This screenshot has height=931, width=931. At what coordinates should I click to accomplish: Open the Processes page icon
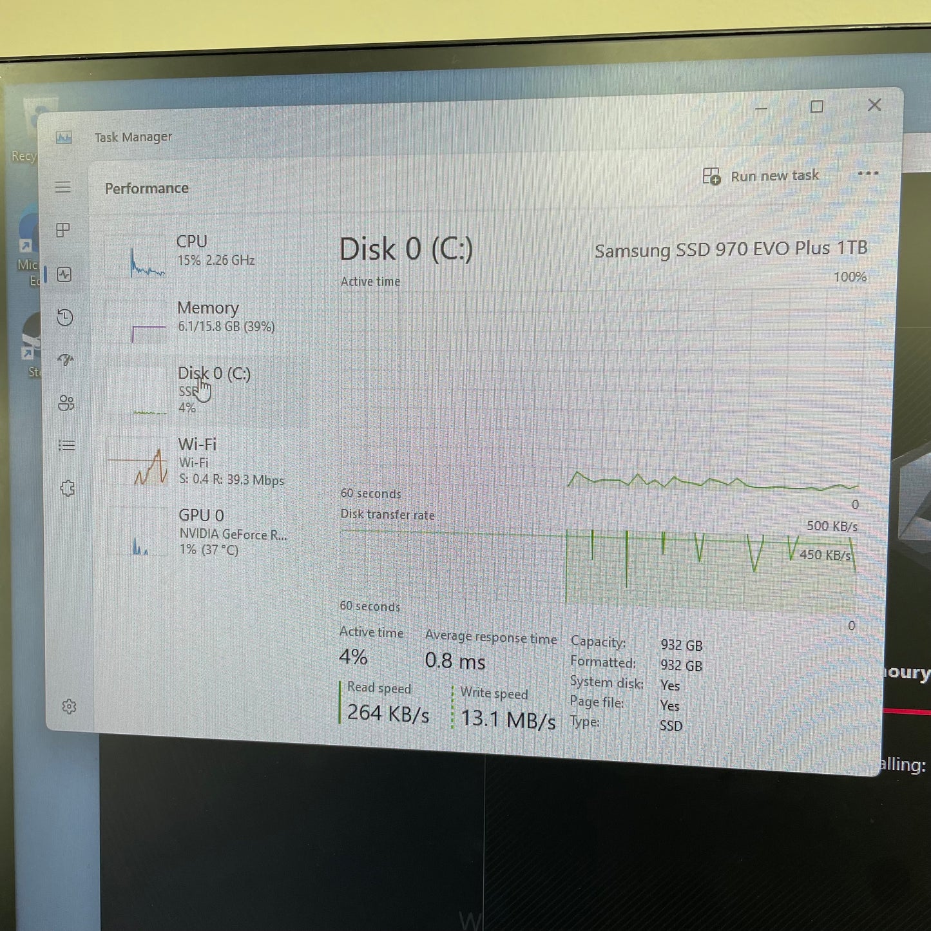coord(63,231)
